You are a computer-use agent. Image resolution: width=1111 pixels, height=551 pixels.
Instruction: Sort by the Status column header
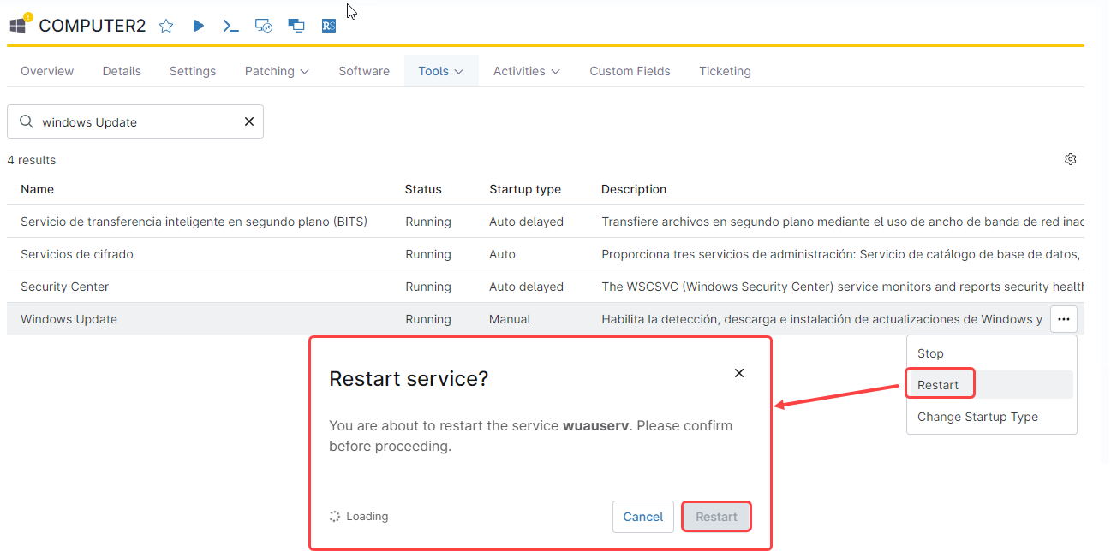click(423, 189)
